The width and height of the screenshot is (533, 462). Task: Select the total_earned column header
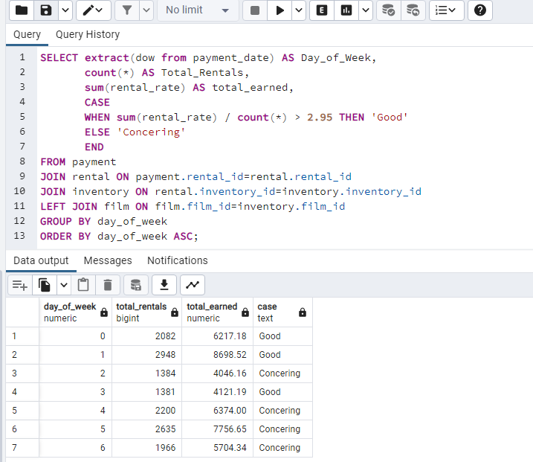[218, 312]
